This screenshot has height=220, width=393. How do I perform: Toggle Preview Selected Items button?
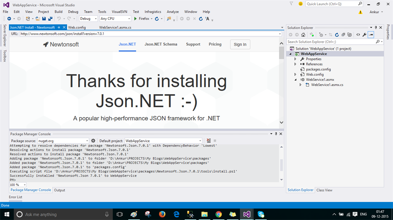371,34
